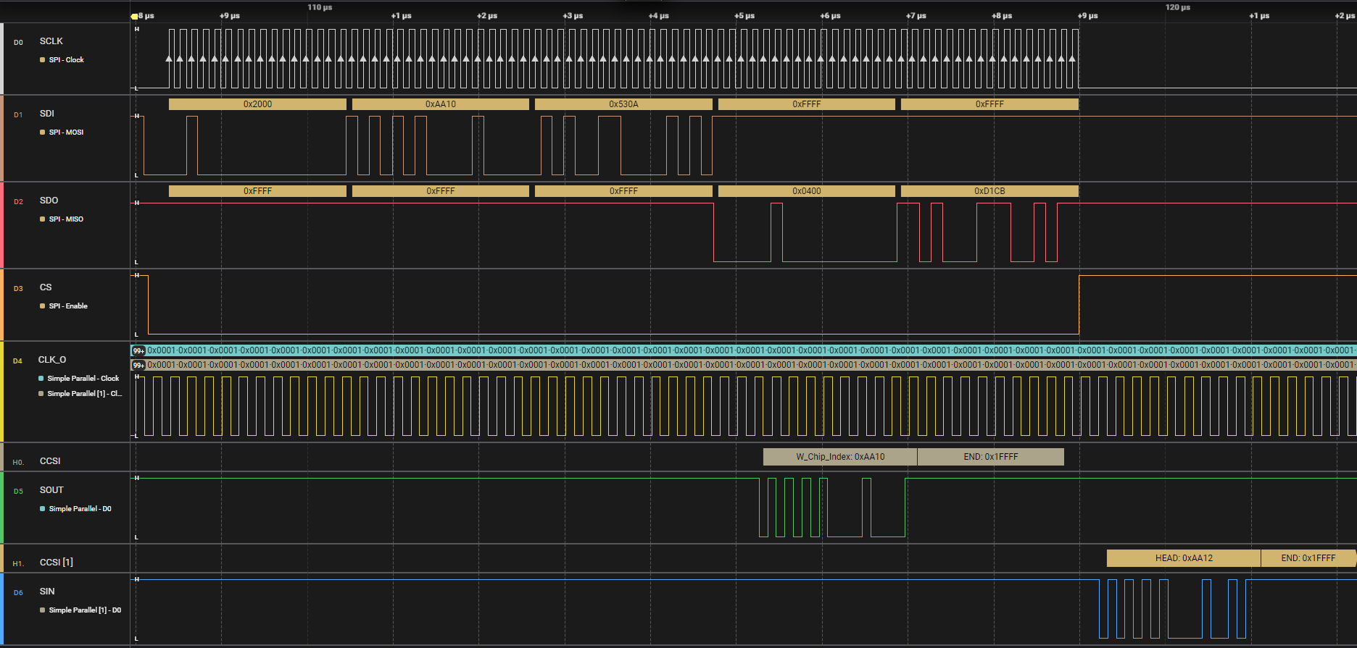Click the yellow color strip of channel D4
The image size is (1357, 648).
coord(2,391)
